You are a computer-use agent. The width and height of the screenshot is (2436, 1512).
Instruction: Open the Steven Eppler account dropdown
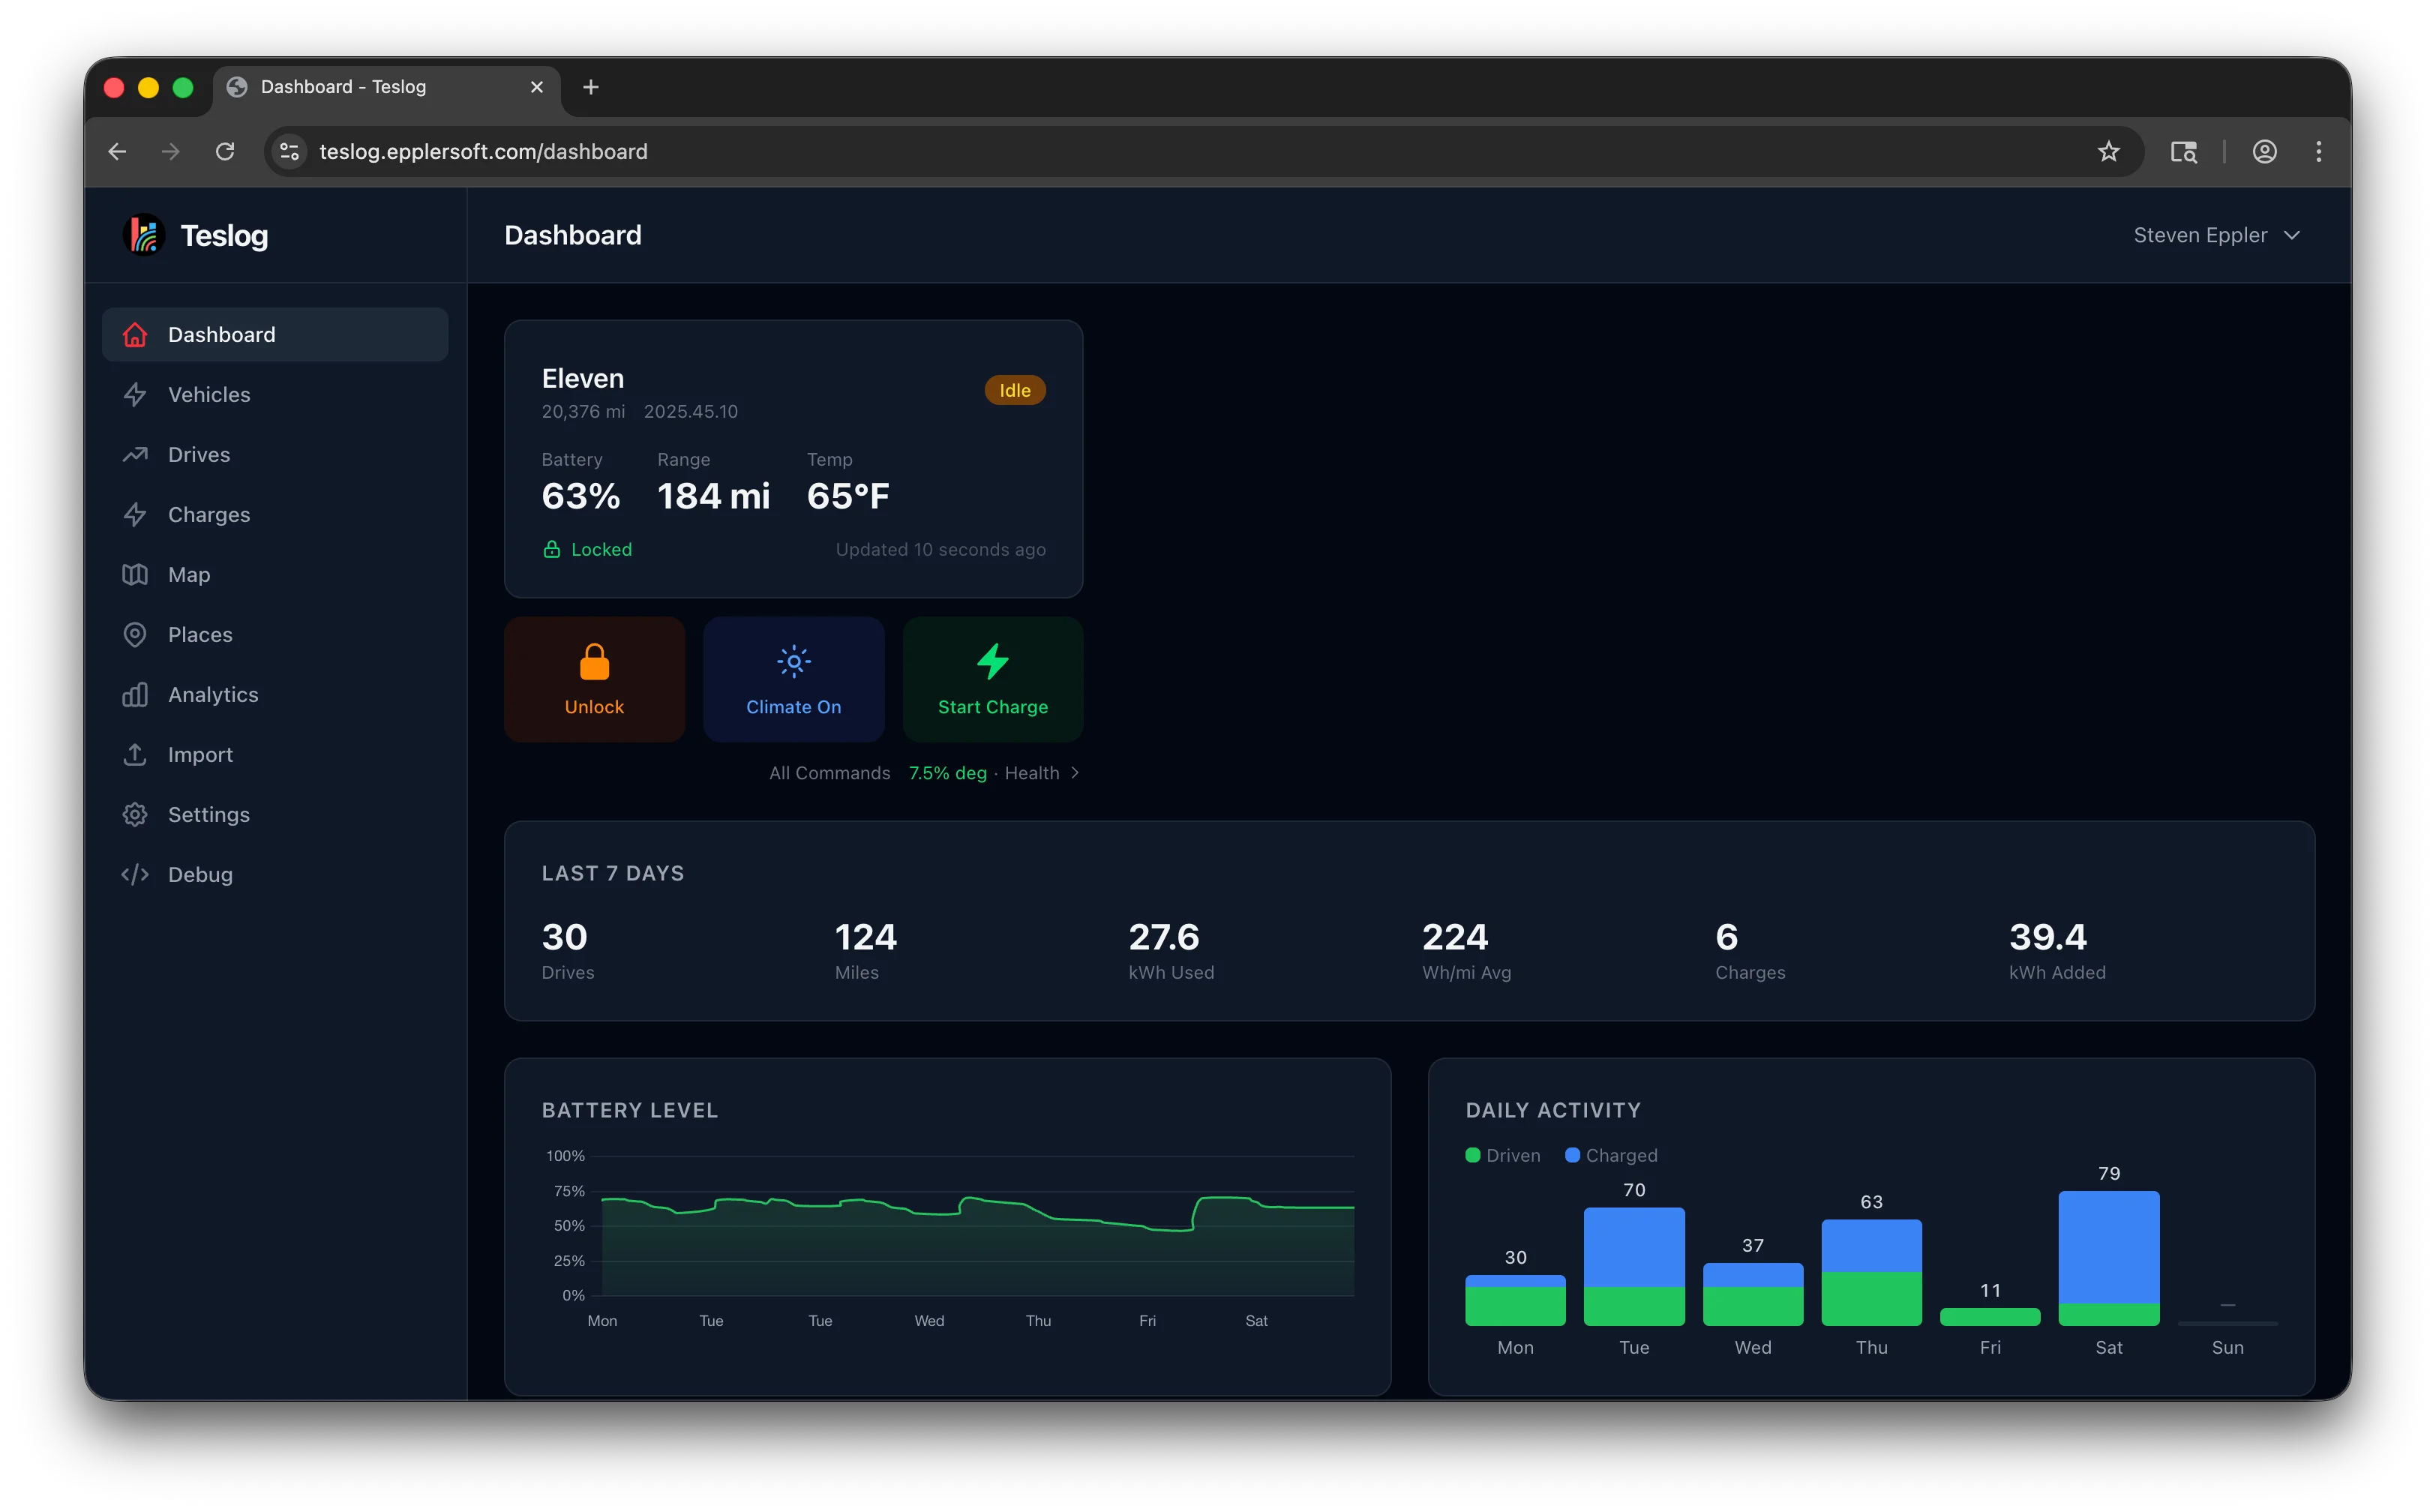[2218, 235]
